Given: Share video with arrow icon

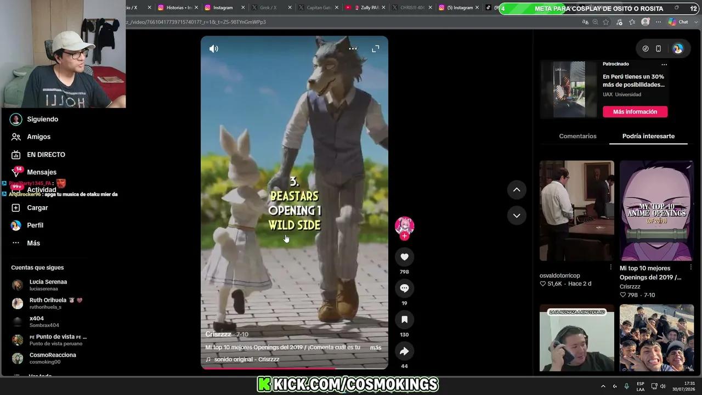Looking at the screenshot, I should [404, 351].
